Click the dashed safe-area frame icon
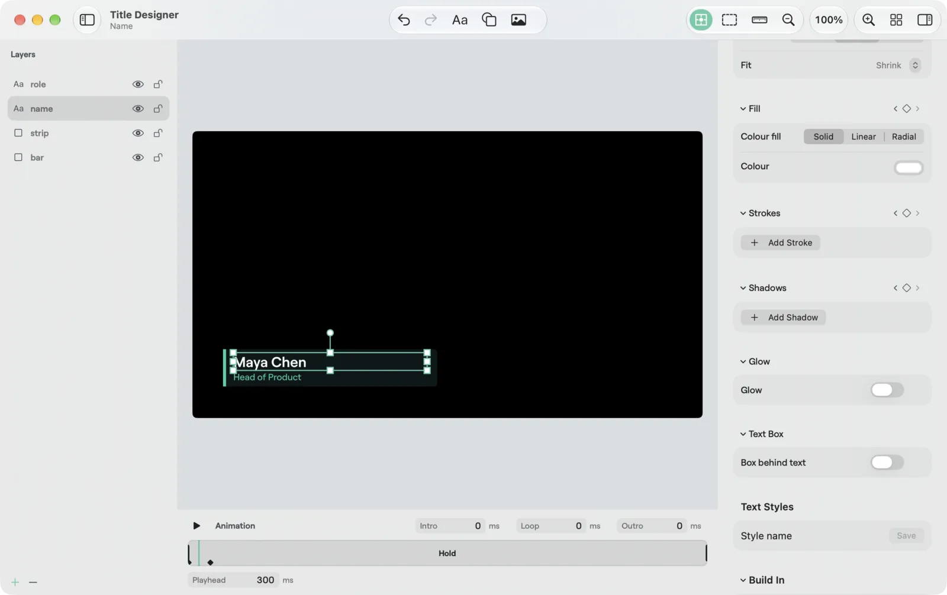This screenshot has height=595, width=947. tap(730, 20)
